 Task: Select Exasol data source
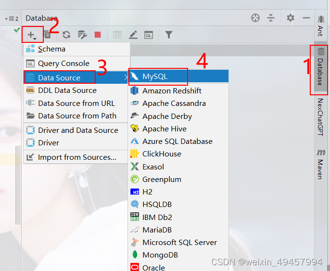coord(178,167)
